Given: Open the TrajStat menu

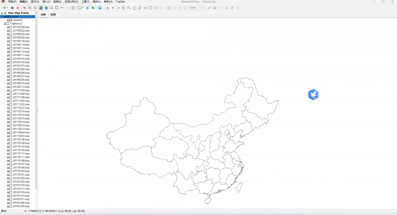Looking at the screenshot, I should point(120,2).
